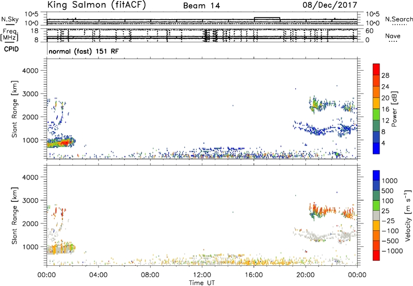Image resolution: width=413 pixels, height=286 pixels.
Task: Click the Slant Range label of velocity panel
Action: pyautogui.click(x=14, y=216)
